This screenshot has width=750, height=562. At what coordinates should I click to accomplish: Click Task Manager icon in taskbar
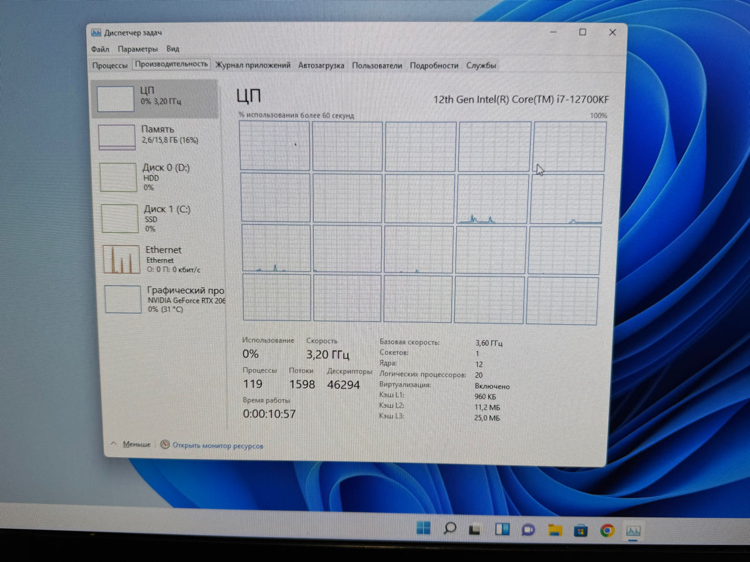tap(633, 531)
